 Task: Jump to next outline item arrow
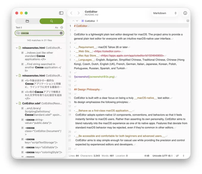tap(77, 21)
